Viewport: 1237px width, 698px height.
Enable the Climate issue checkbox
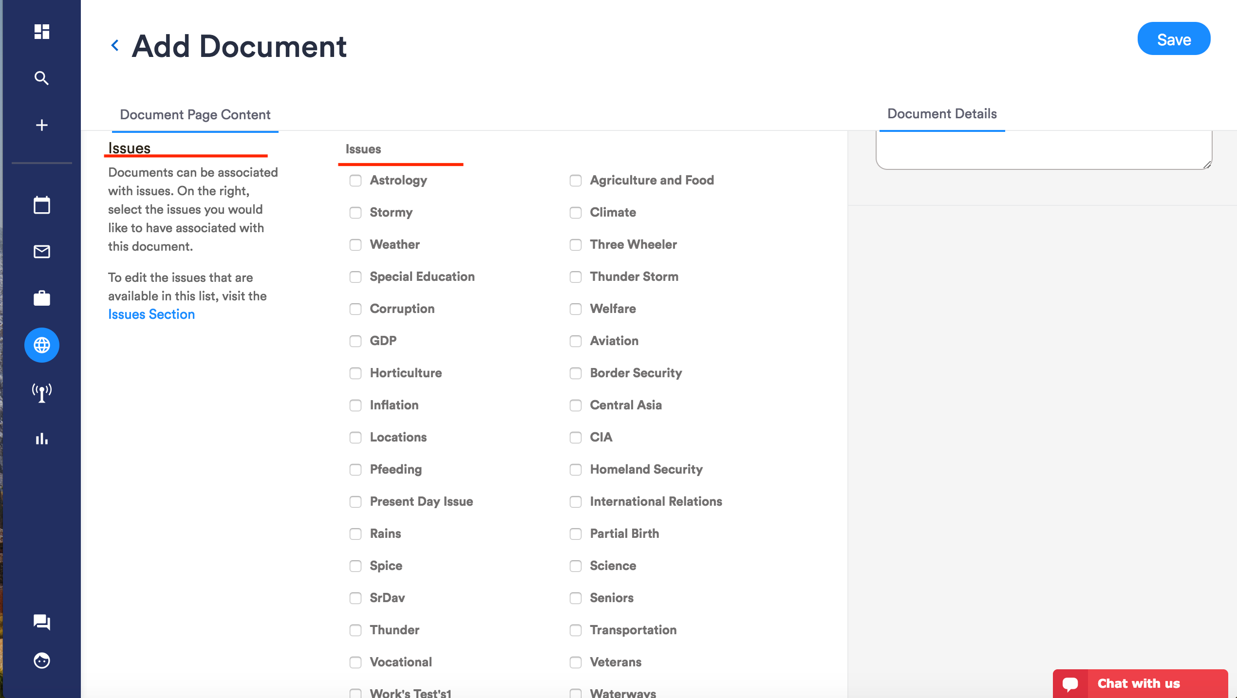pos(576,213)
